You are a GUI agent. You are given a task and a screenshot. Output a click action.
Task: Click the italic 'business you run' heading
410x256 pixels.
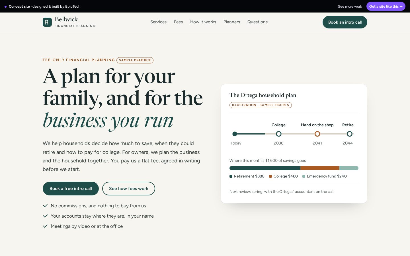pyautogui.click(x=108, y=121)
